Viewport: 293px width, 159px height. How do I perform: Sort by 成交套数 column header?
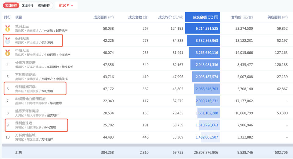[138, 17]
